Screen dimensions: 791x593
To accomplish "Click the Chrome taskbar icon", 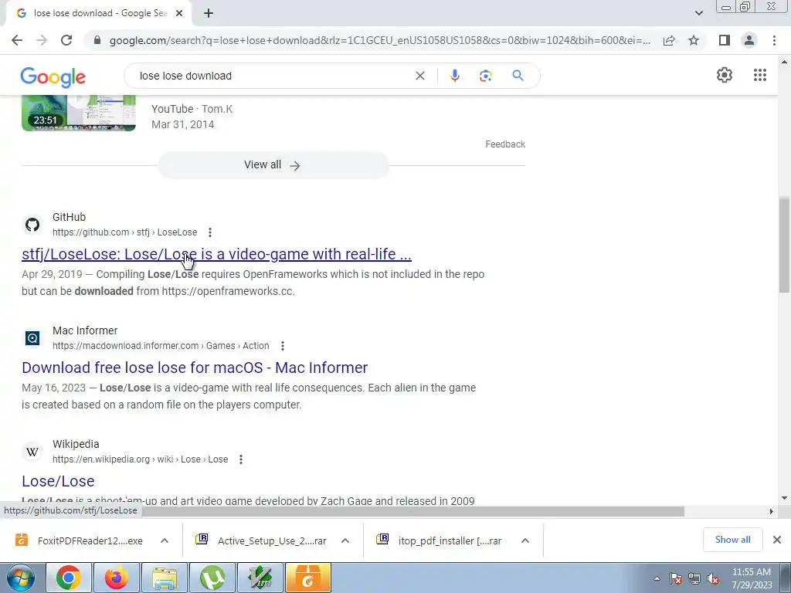I will [x=69, y=578].
